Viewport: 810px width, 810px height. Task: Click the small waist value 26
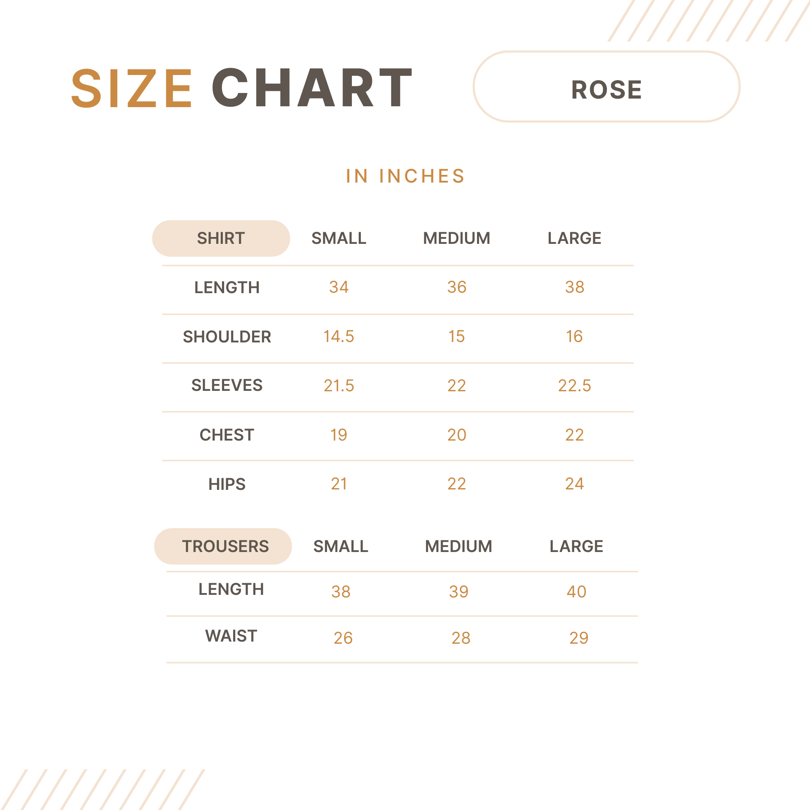click(343, 638)
